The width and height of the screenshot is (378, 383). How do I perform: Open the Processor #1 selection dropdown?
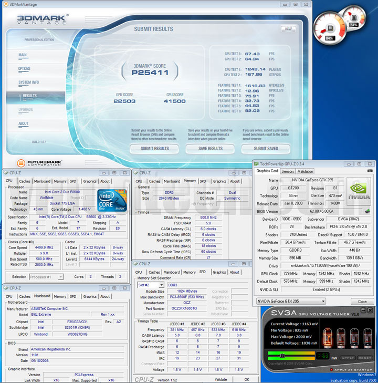60,277
